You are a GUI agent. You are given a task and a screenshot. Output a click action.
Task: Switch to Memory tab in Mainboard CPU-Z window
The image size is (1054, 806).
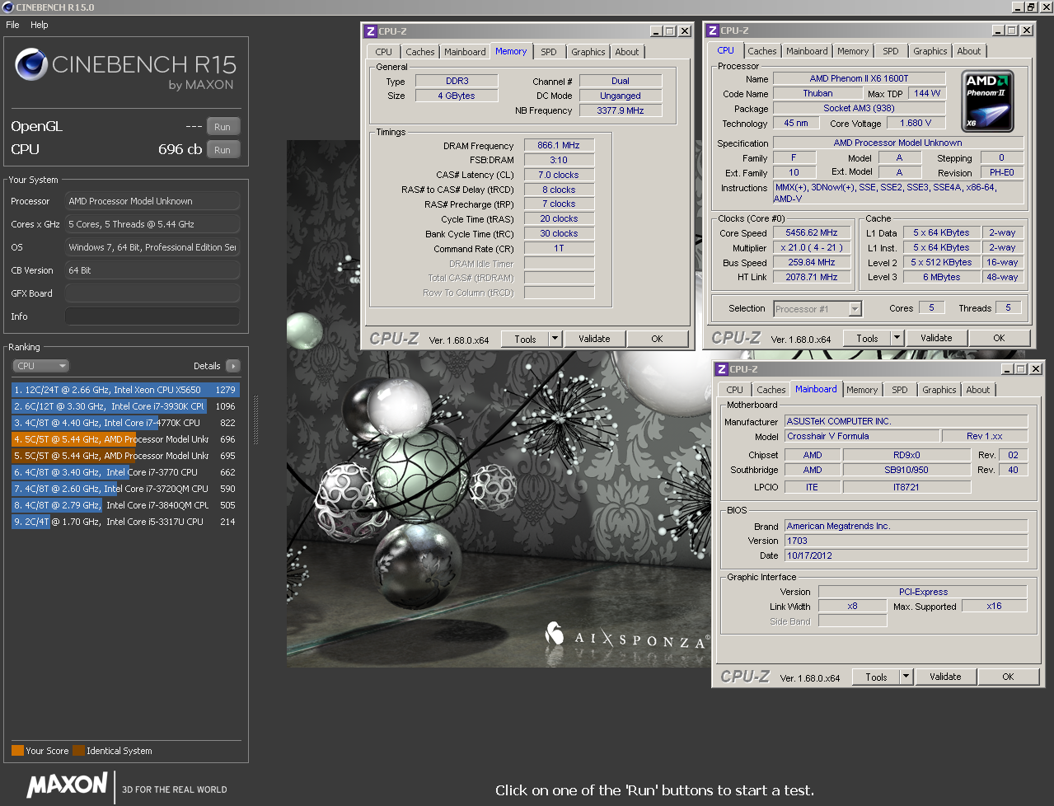[x=862, y=390]
